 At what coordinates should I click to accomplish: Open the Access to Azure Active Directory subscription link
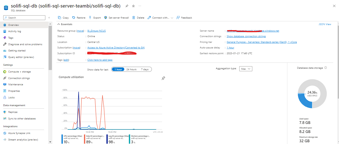(x=116, y=48)
